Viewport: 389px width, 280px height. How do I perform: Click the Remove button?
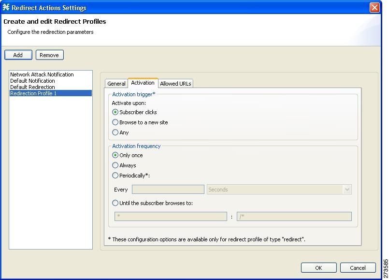49,55
